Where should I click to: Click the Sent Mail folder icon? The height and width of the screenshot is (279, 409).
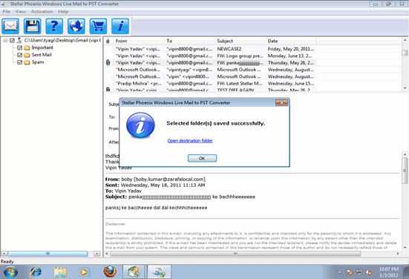coord(27,55)
